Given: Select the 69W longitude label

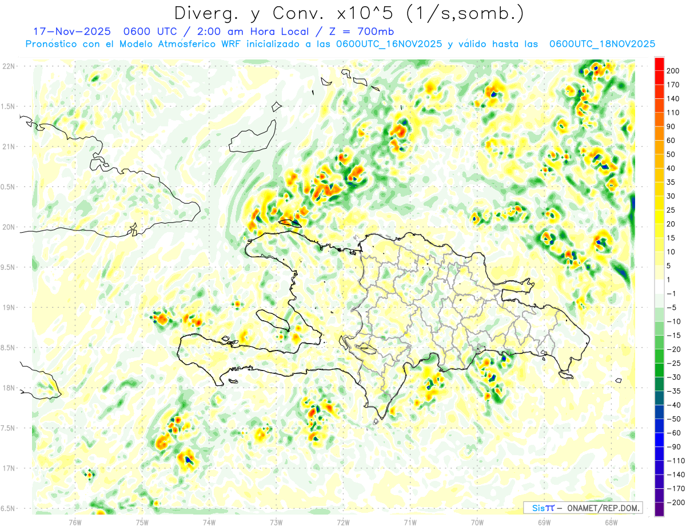Looking at the screenshot, I should pyautogui.click(x=544, y=521).
